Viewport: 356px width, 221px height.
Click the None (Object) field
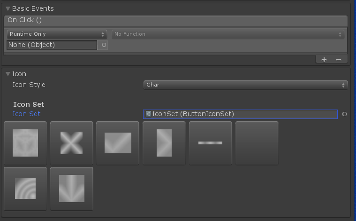(52, 45)
